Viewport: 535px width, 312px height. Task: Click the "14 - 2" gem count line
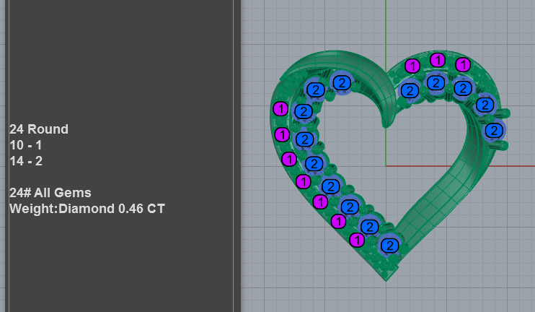coord(26,161)
